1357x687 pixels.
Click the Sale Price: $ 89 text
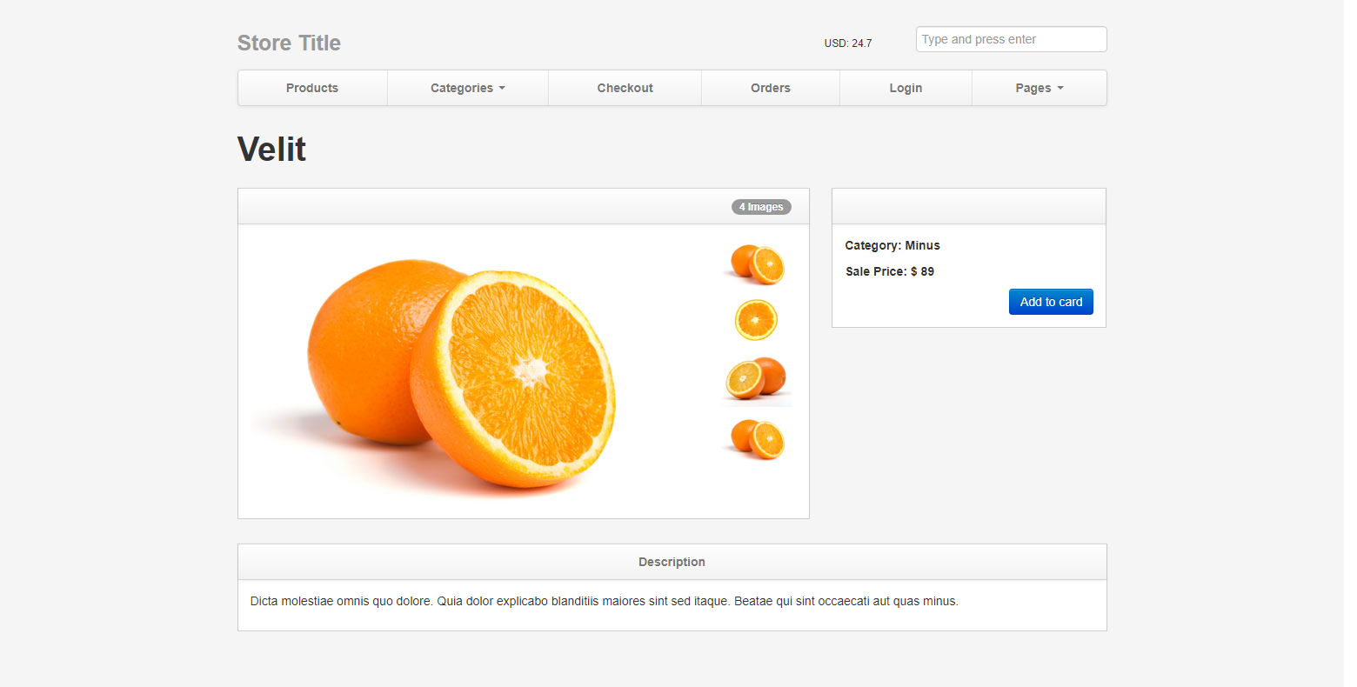click(x=890, y=271)
